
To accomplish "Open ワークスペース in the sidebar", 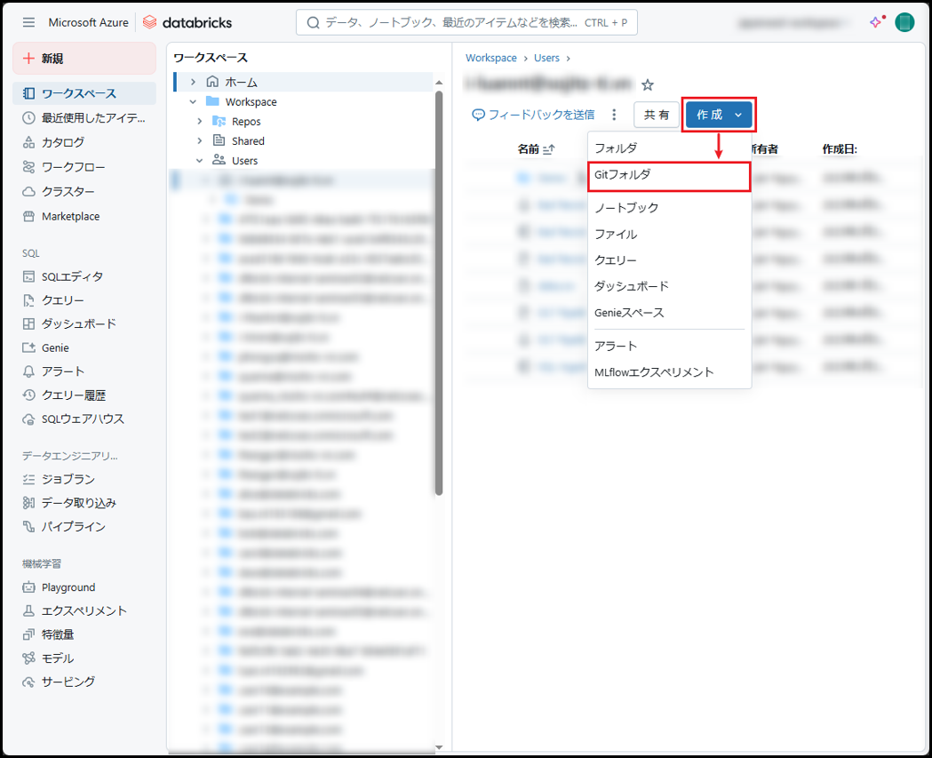I will point(84,93).
